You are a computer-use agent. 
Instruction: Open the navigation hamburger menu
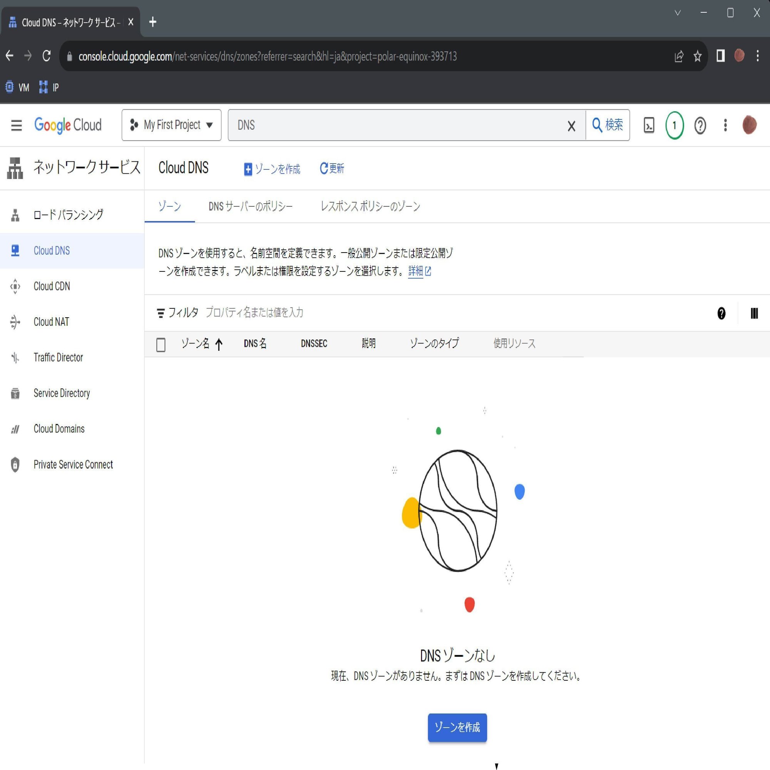click(x=16, y=125)
